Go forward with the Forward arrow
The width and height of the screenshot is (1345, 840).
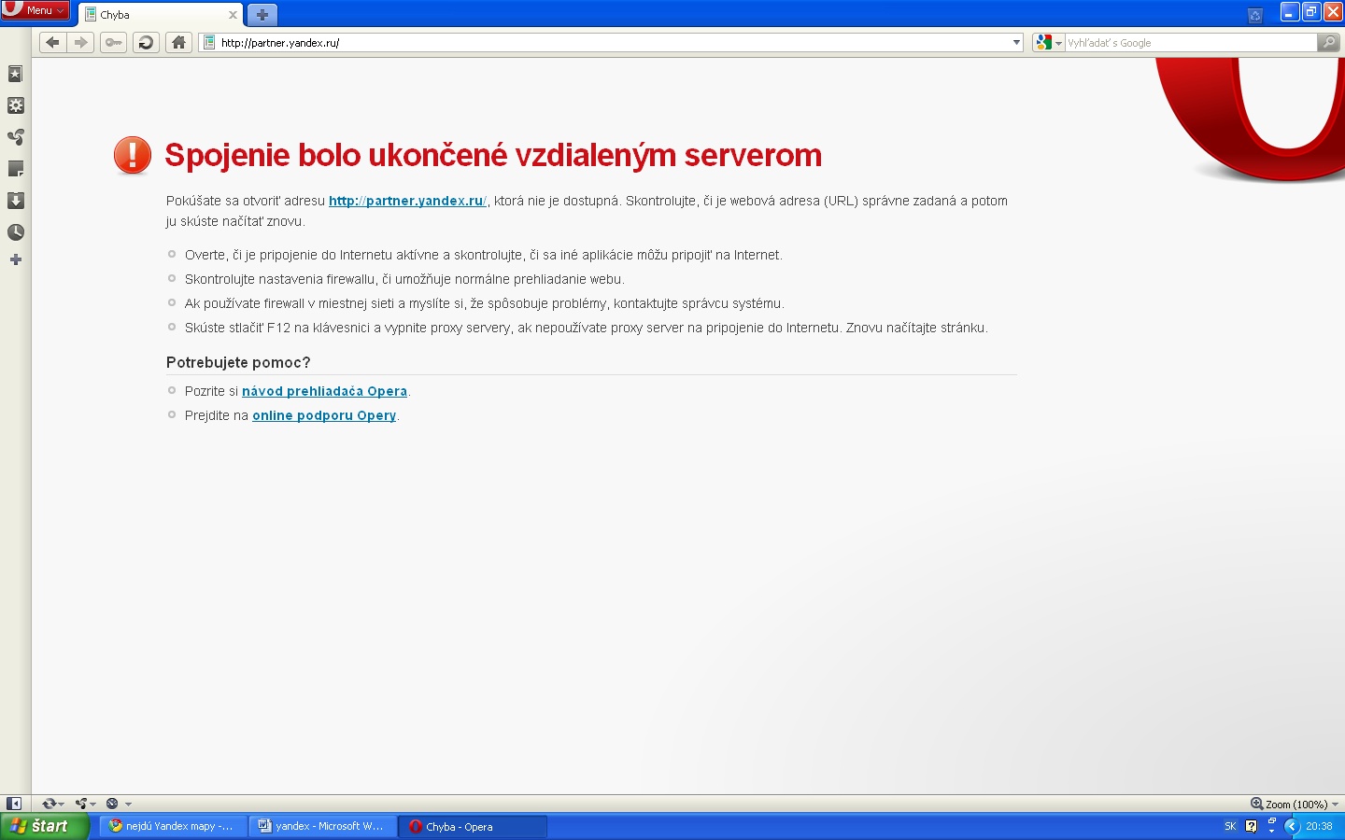pyautogui.click(x=81, y=42)
